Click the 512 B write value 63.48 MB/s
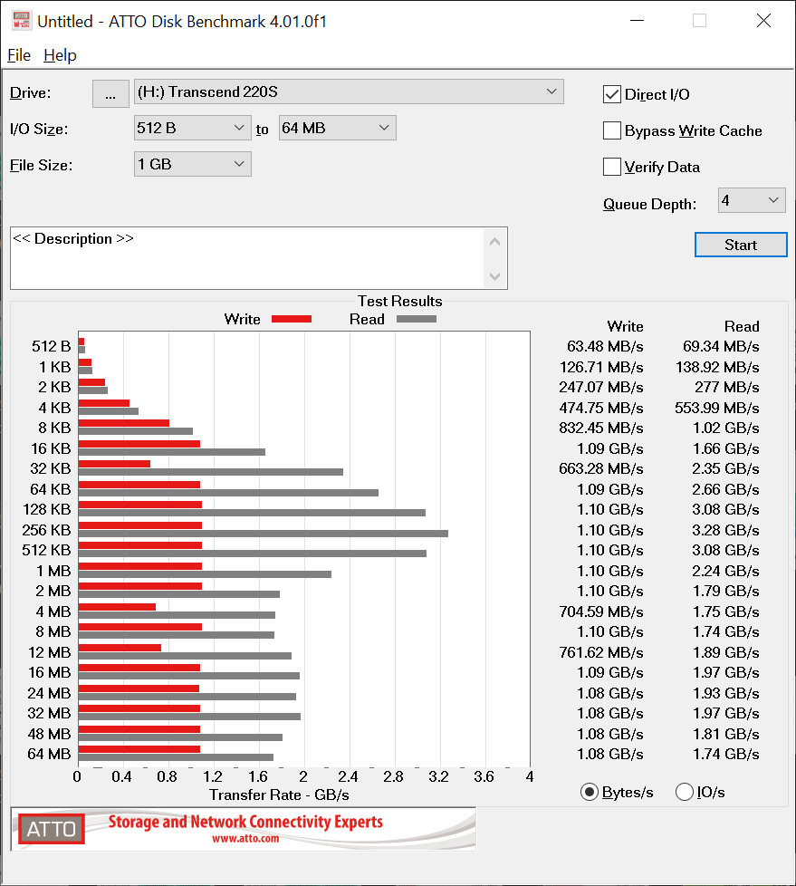The width and height of the screenshot is (796, 886). (605, 346)
